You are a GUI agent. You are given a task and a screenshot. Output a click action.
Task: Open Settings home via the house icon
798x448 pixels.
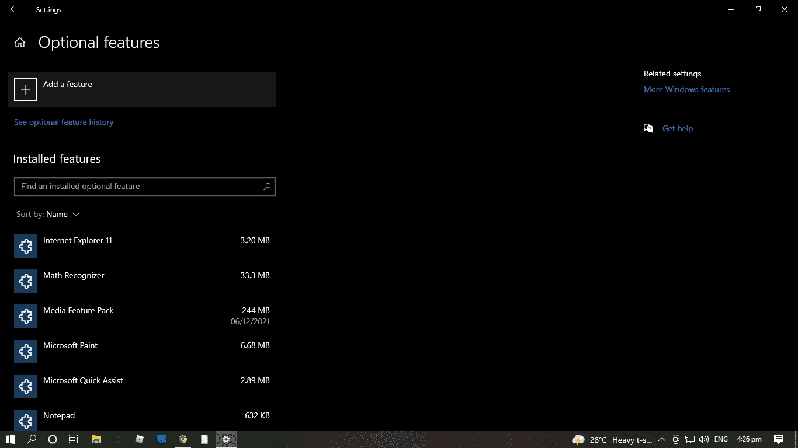coord(20,43)
